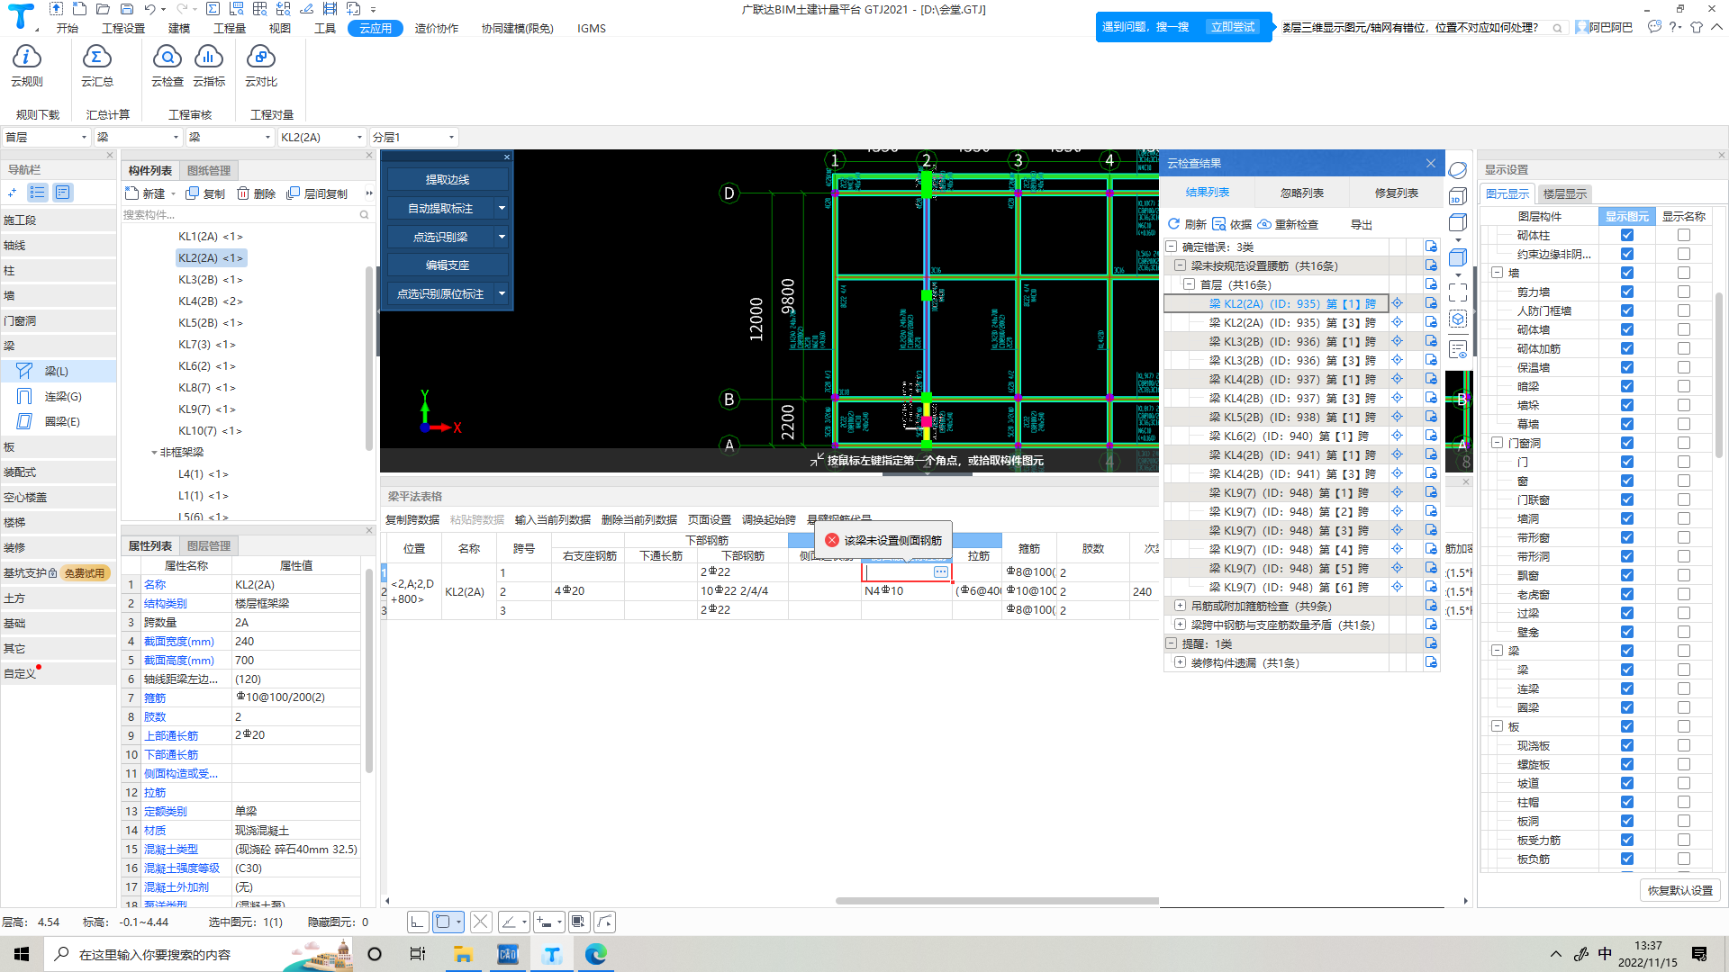
Task: Switch to 忽略列表 tab
Action: tap(1301, 193)
